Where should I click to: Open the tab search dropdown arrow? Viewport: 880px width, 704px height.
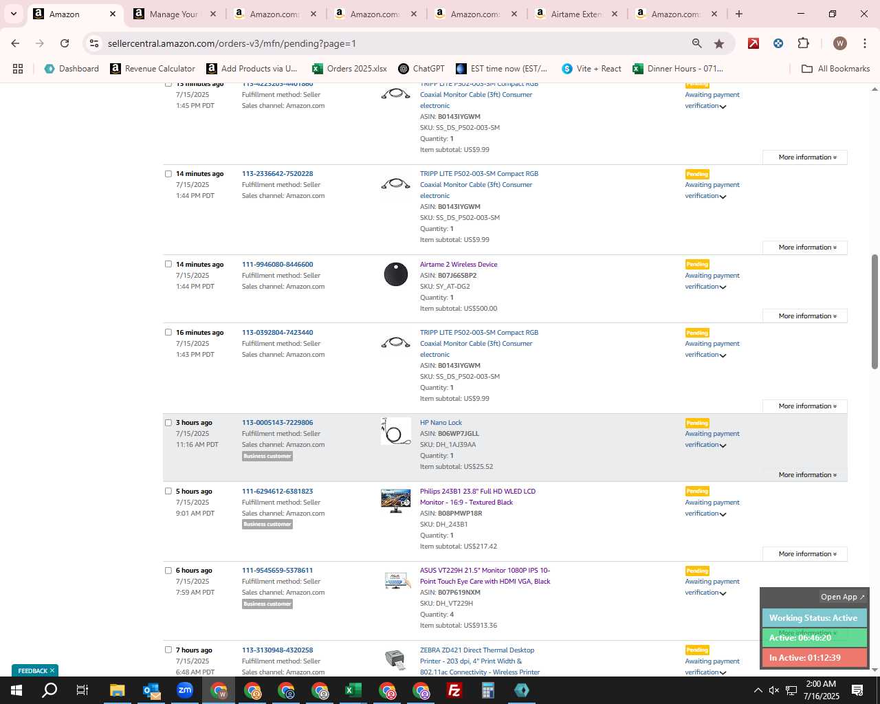click(x=13, y=14)
